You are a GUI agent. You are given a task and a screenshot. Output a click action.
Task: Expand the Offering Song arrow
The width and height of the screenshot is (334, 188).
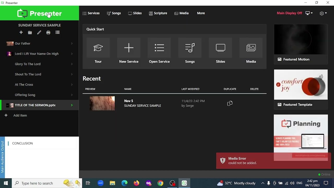coord(72,95)
